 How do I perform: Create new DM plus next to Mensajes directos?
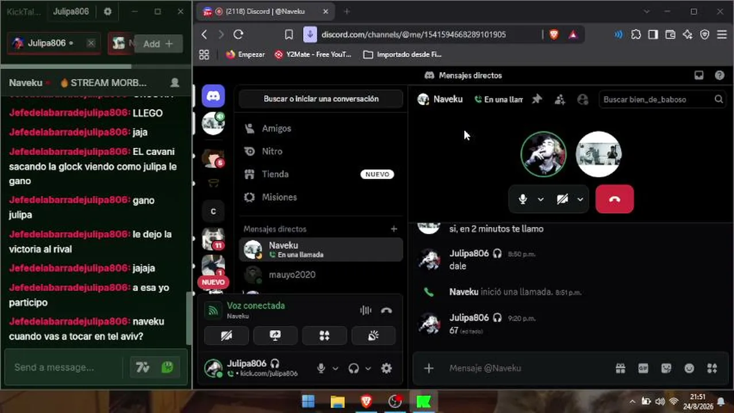(x=393, y=229)
